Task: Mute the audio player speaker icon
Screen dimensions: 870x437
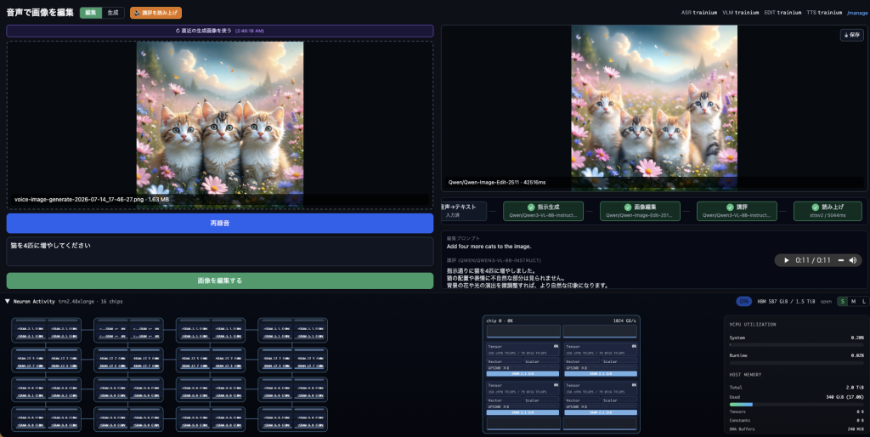Action: click(x=853, y=260)
